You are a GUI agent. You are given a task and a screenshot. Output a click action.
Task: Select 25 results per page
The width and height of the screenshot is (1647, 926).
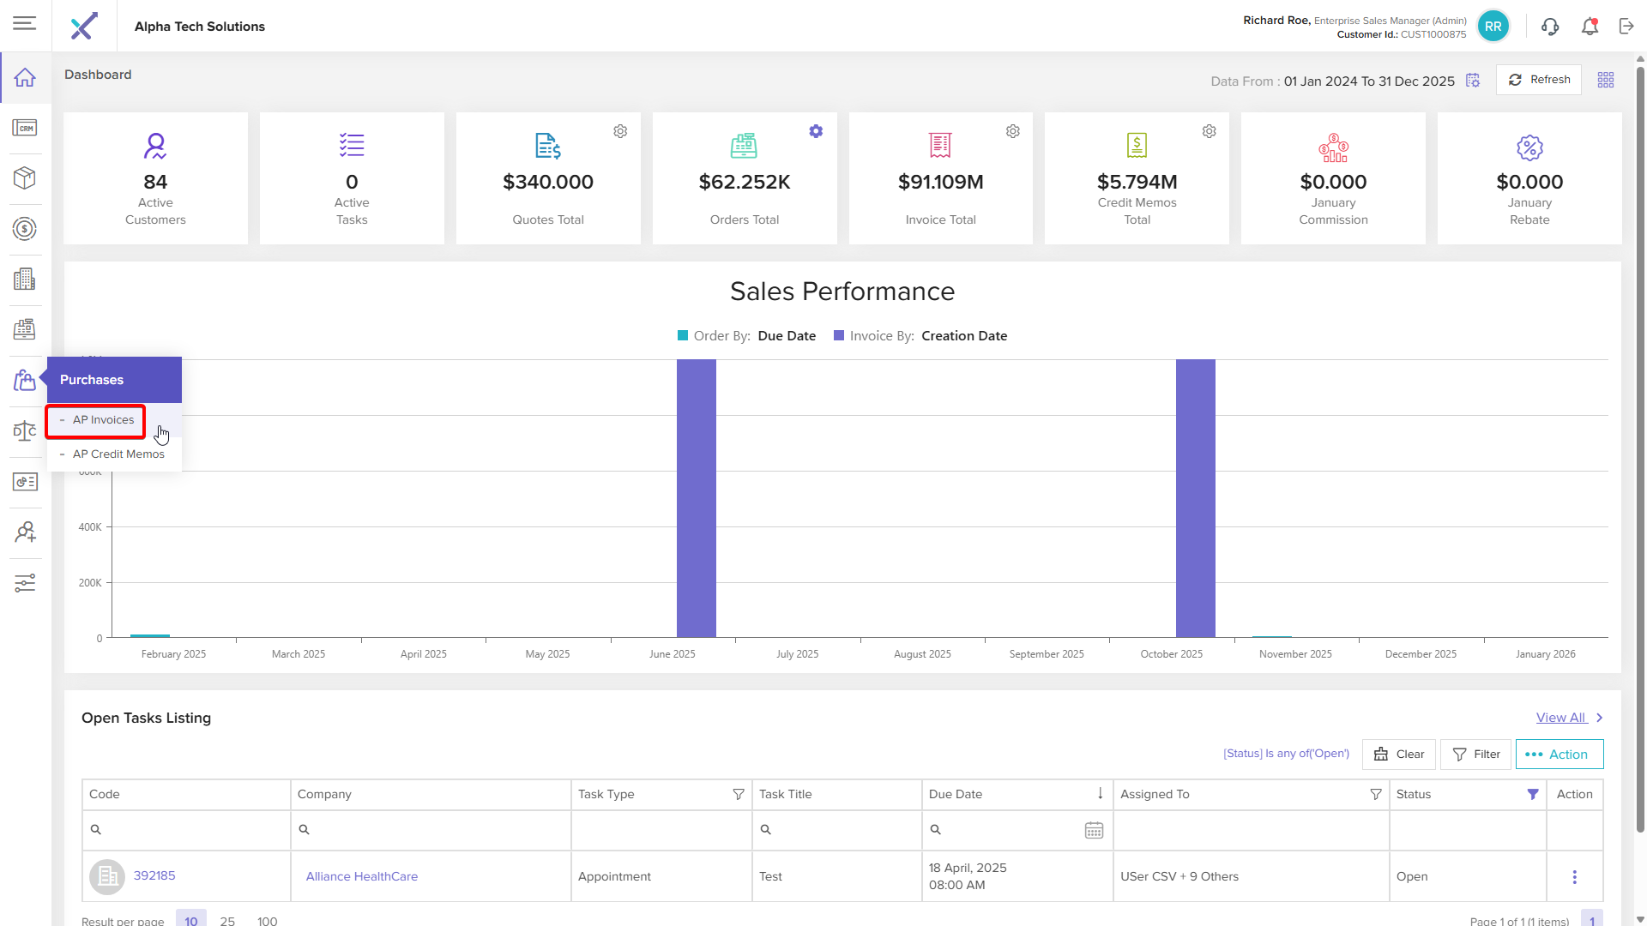[x=227, y=920]
